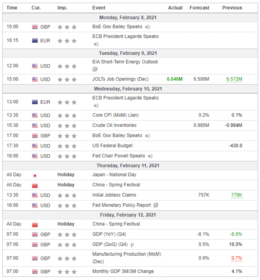260x280 pixels.
Task: Click the China flag in Thursday's Spring Festival row
Action: (35, 186)
